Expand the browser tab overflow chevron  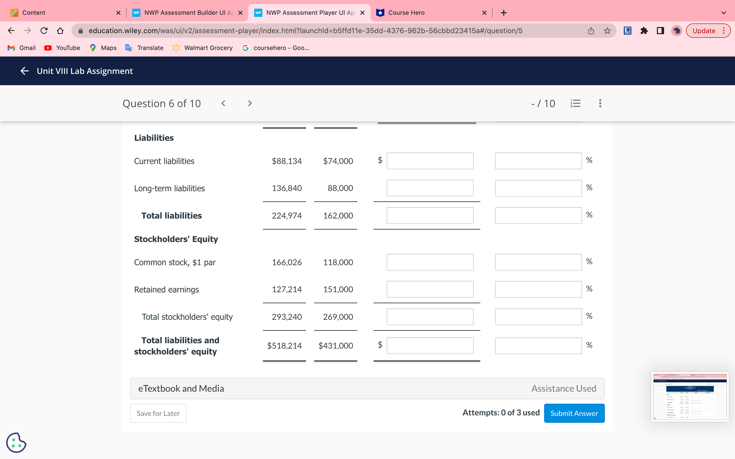click(x=724, y=12)
